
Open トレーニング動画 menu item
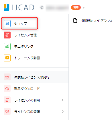27,58
